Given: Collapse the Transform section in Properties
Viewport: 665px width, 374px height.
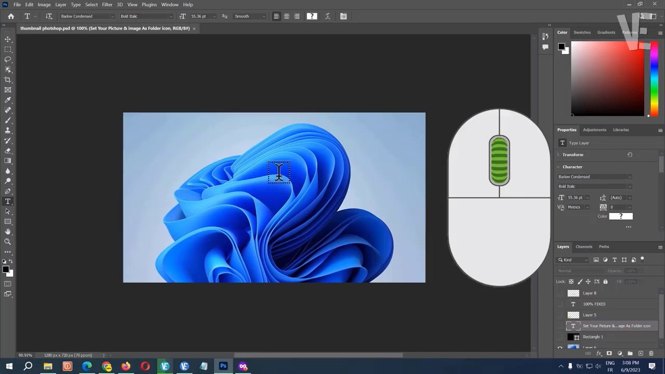Looking at the screenshot, I should pyautogui.click(x=558, y=155).
